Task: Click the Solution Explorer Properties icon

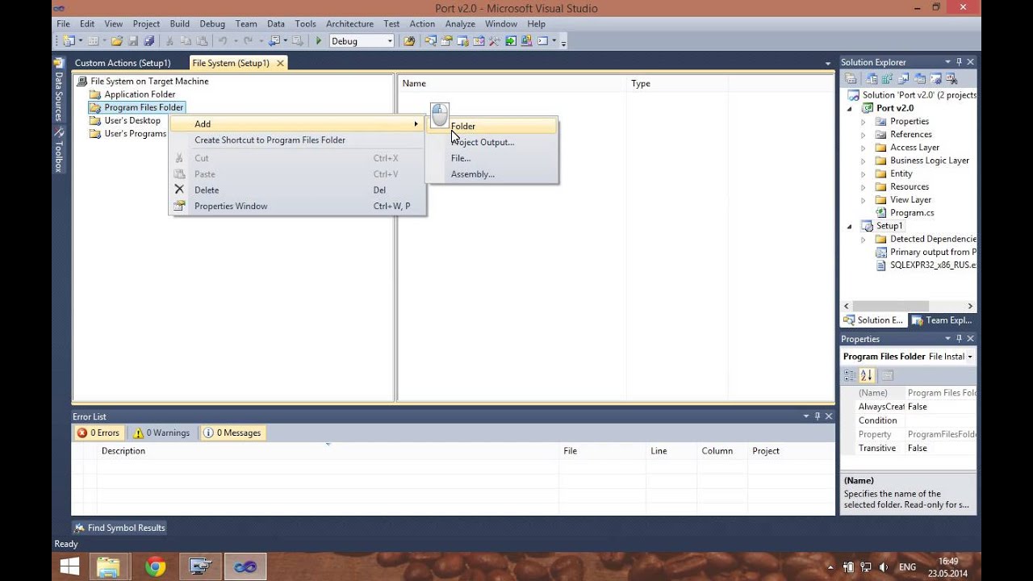Action: pos(851,79)
